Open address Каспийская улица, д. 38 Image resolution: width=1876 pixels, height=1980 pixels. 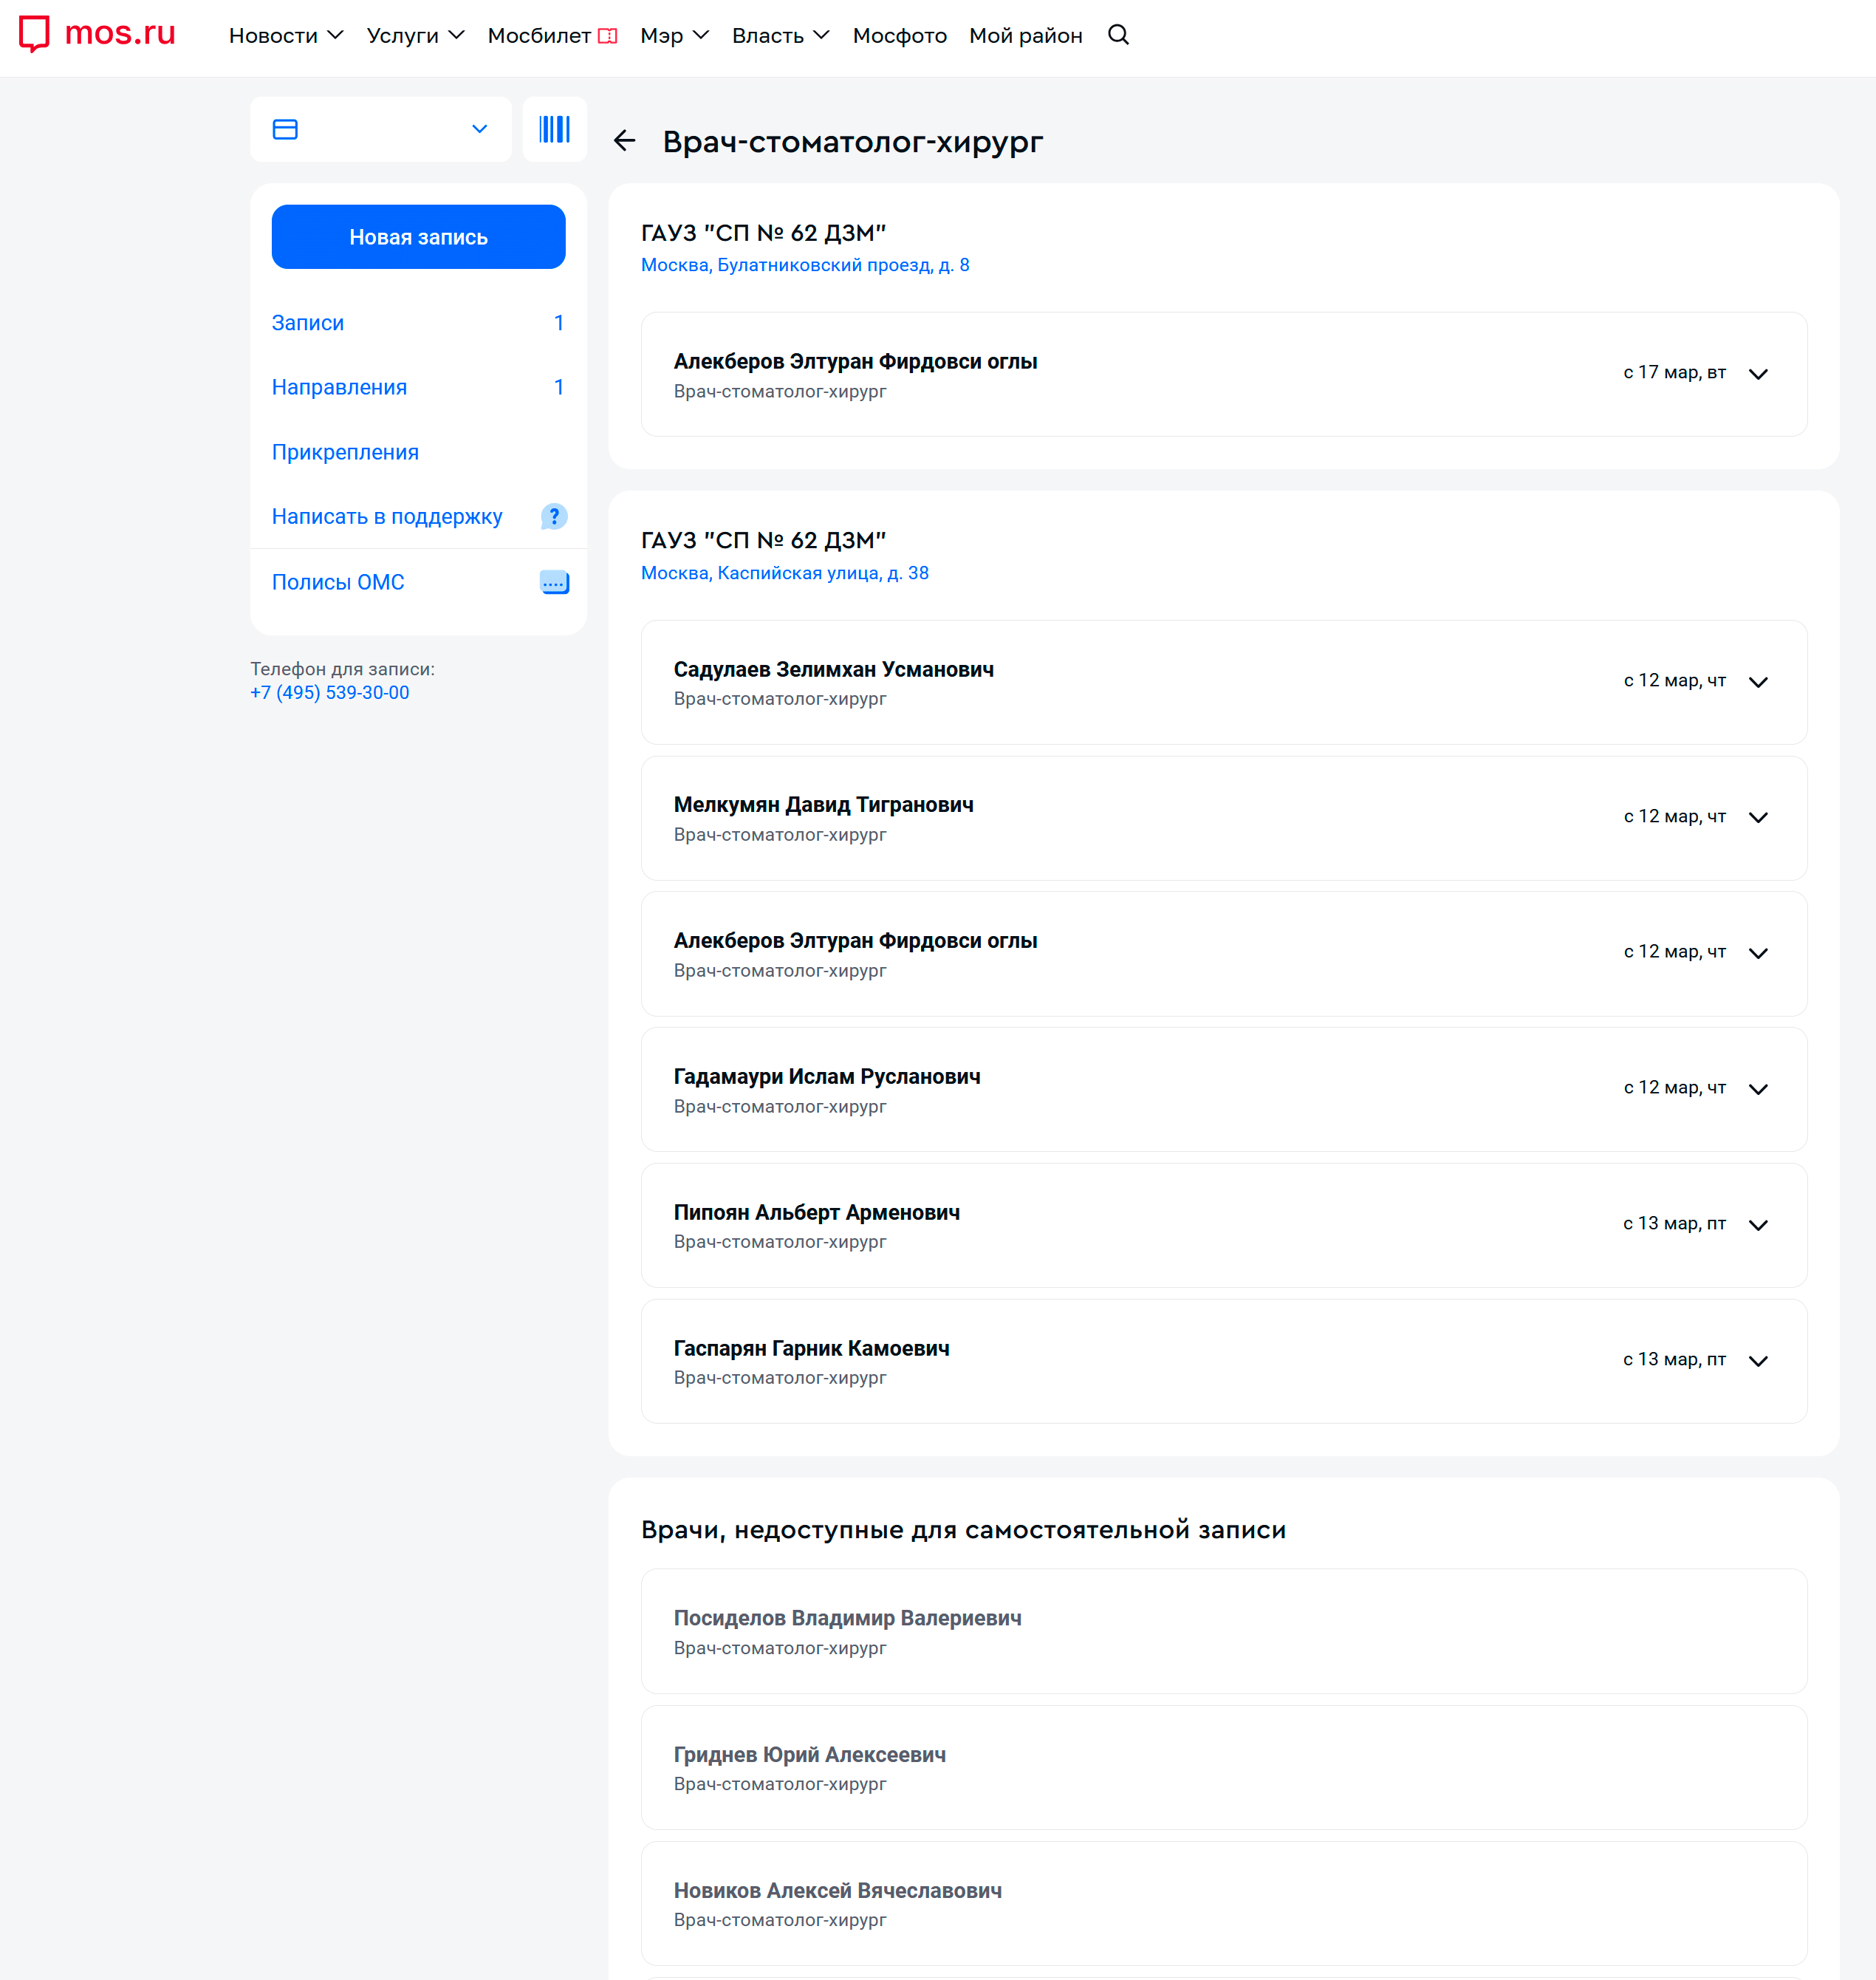pos(785,573)
